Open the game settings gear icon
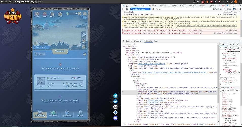Viewport: 242px width, 127px height. point(84,14)
